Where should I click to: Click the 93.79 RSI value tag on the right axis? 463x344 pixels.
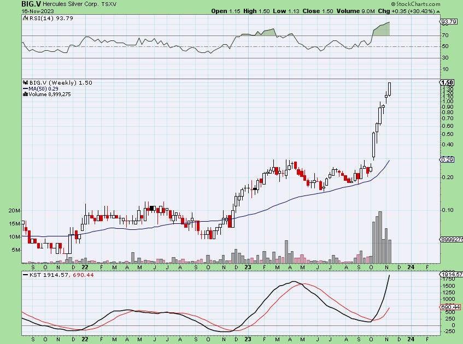pyautogui.click(x=449, y=22)
